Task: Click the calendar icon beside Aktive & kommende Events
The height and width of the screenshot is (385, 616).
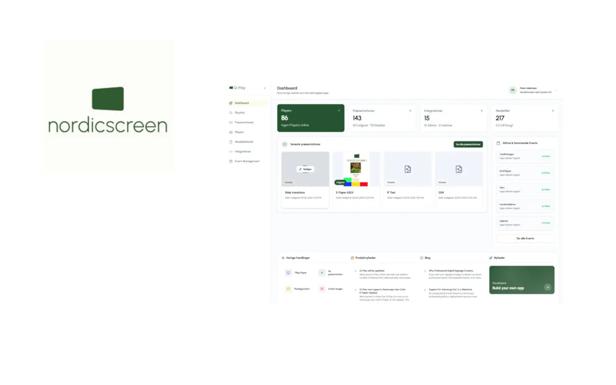Action: (498, 143)
